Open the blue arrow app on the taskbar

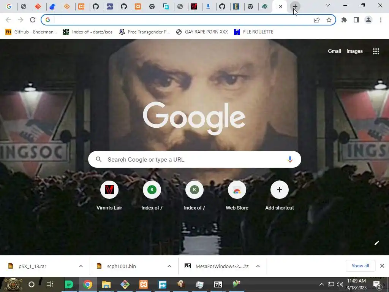pyautogui.click(x=162, y=284)
